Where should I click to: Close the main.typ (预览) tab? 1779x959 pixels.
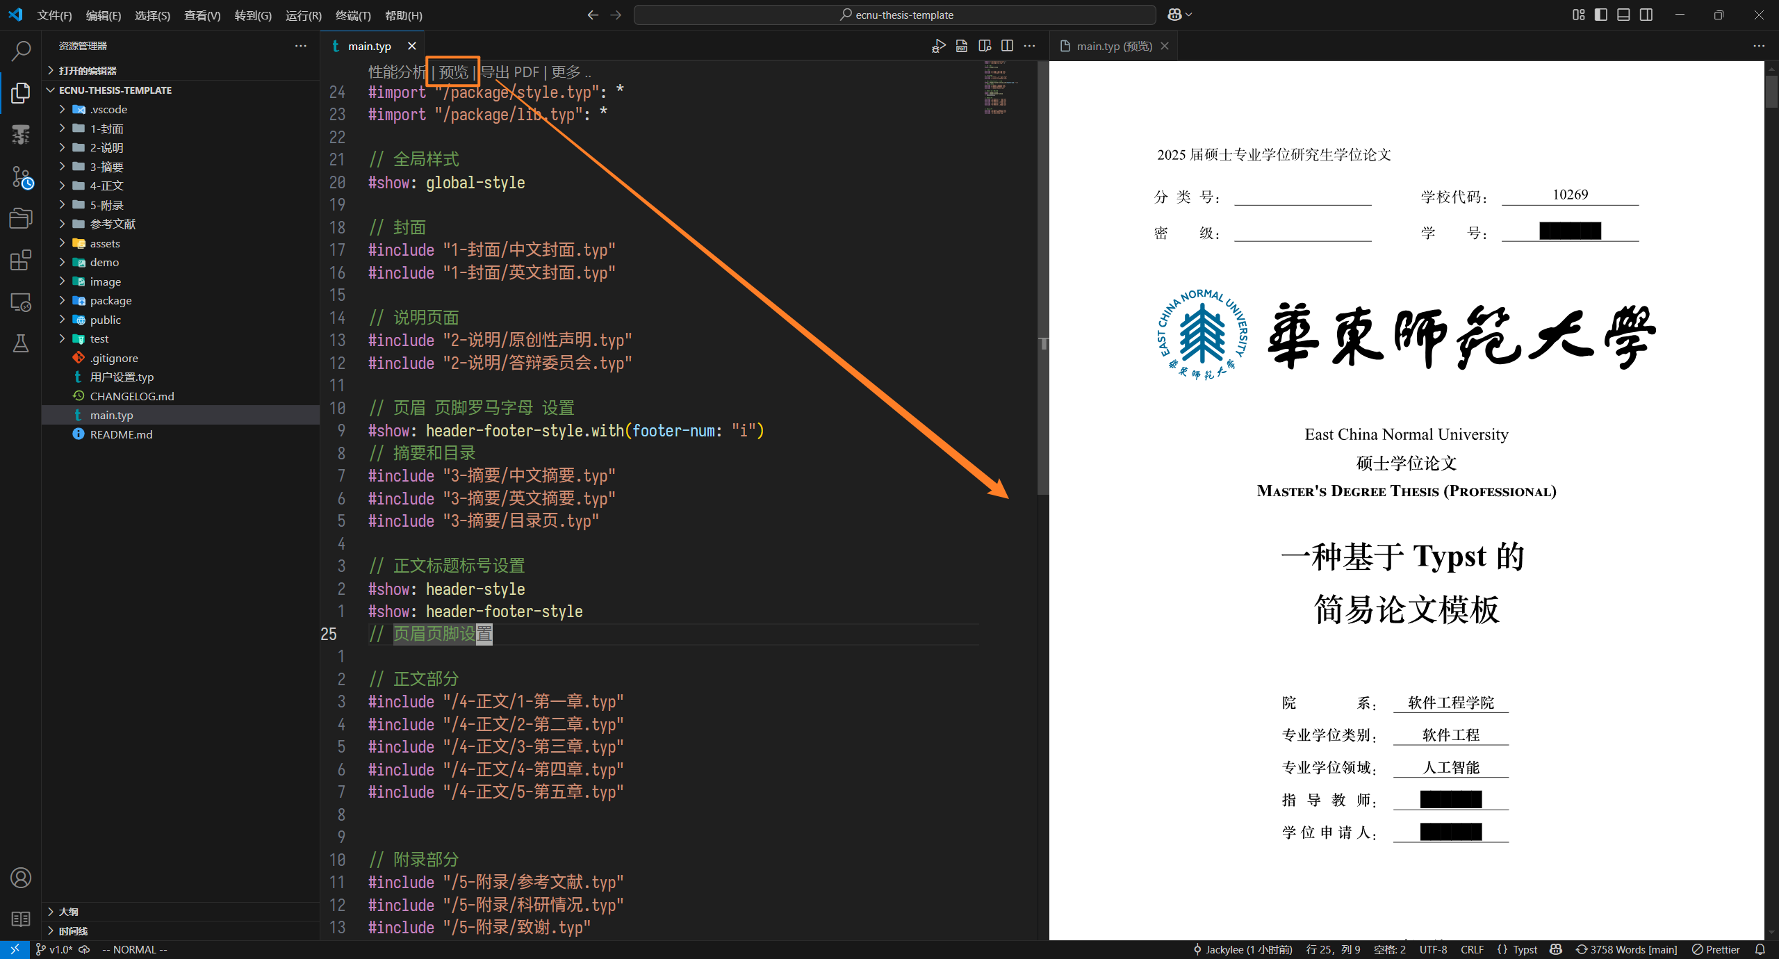[1165, 46]
